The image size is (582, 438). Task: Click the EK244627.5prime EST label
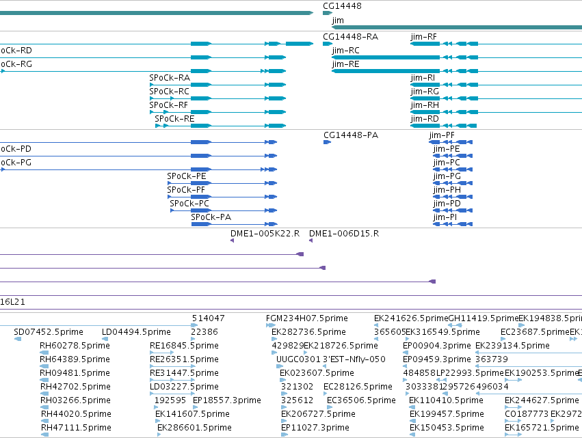click(x=542, y=400)
